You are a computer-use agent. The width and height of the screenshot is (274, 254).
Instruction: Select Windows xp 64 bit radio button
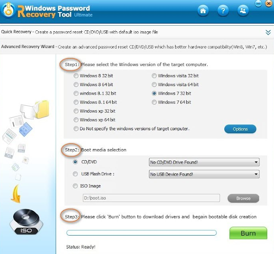coord(76,120)
